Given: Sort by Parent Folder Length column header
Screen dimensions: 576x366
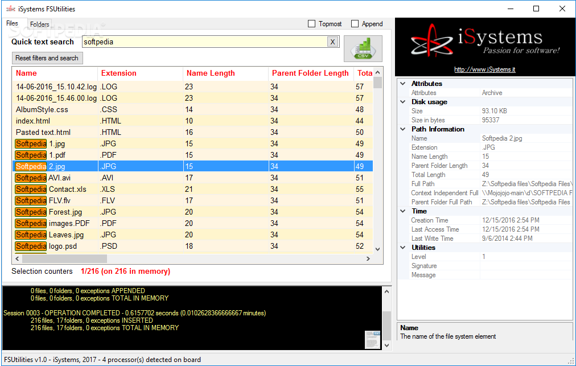Looking at the screenshot, I should (x=310, y=73).
